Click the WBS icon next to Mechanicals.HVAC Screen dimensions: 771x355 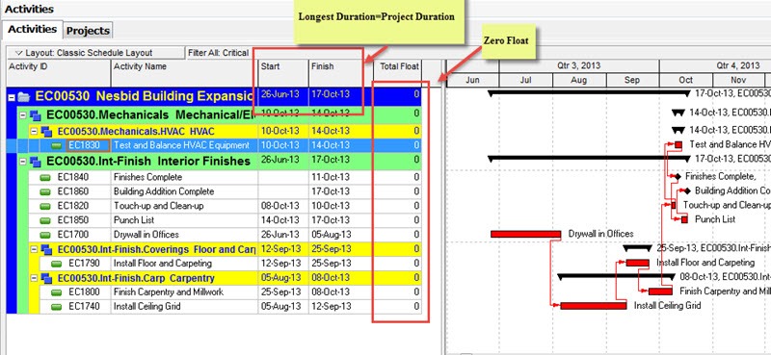tap(46, 131)
